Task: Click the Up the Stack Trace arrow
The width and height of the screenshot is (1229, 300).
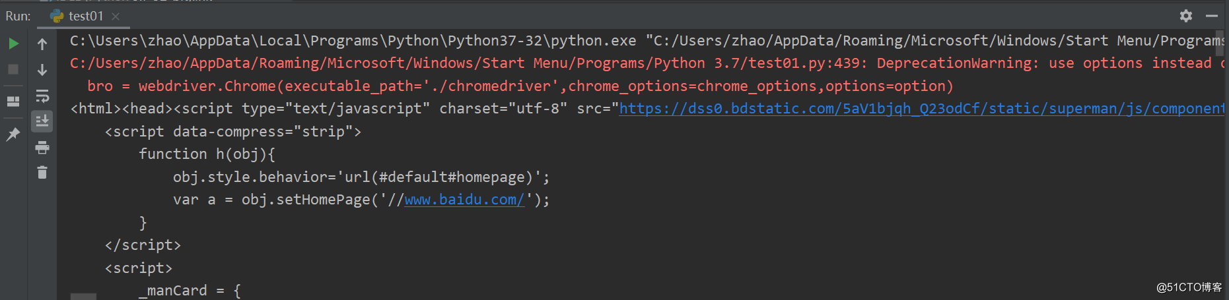Action: click(42, 44)
